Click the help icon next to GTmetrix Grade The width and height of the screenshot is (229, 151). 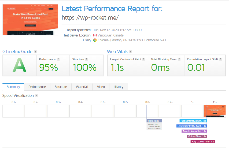coord(35,51)
